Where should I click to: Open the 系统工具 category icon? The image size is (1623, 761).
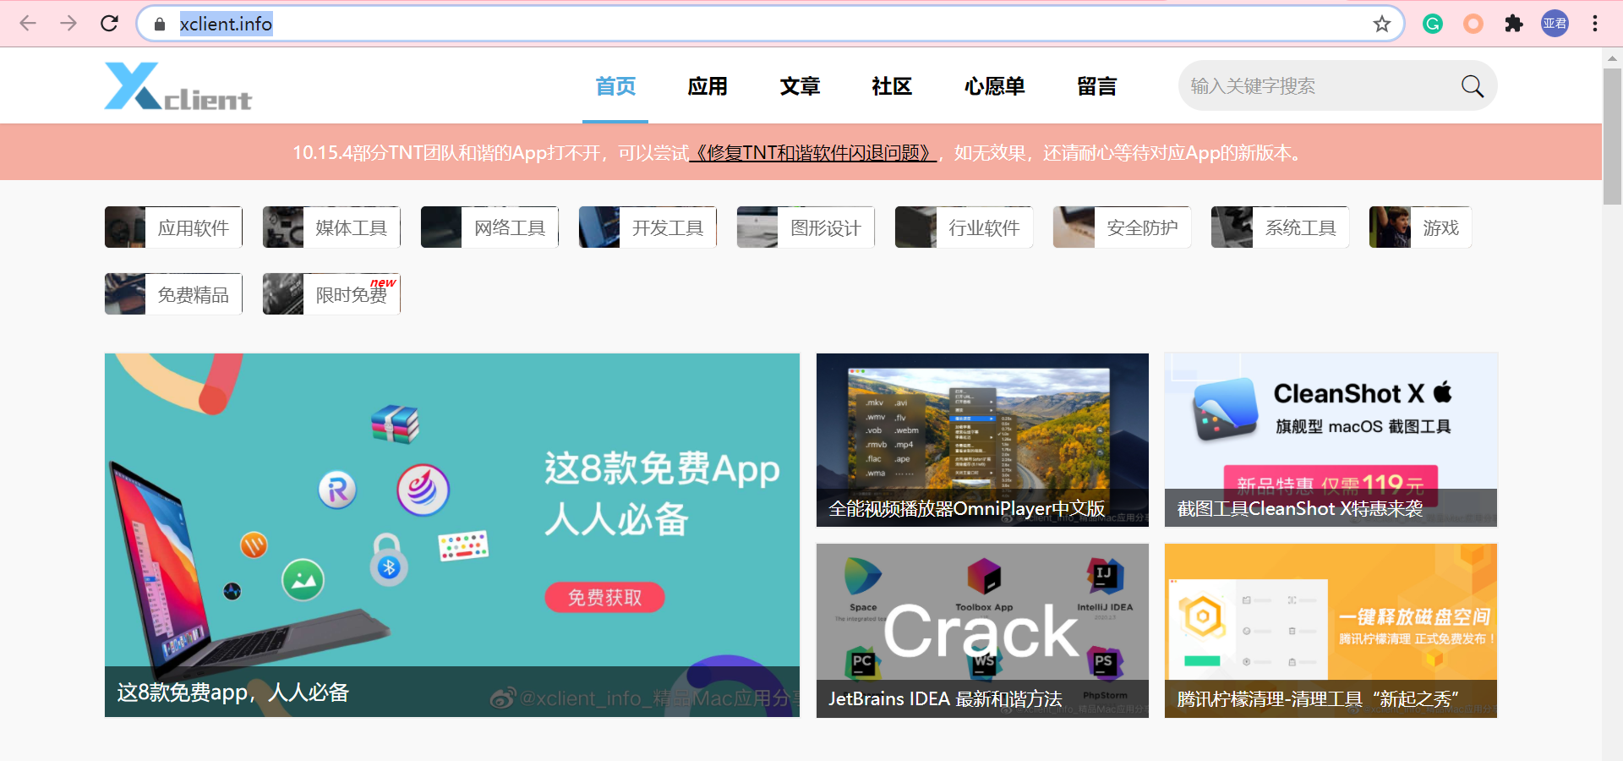[1279, 227]
